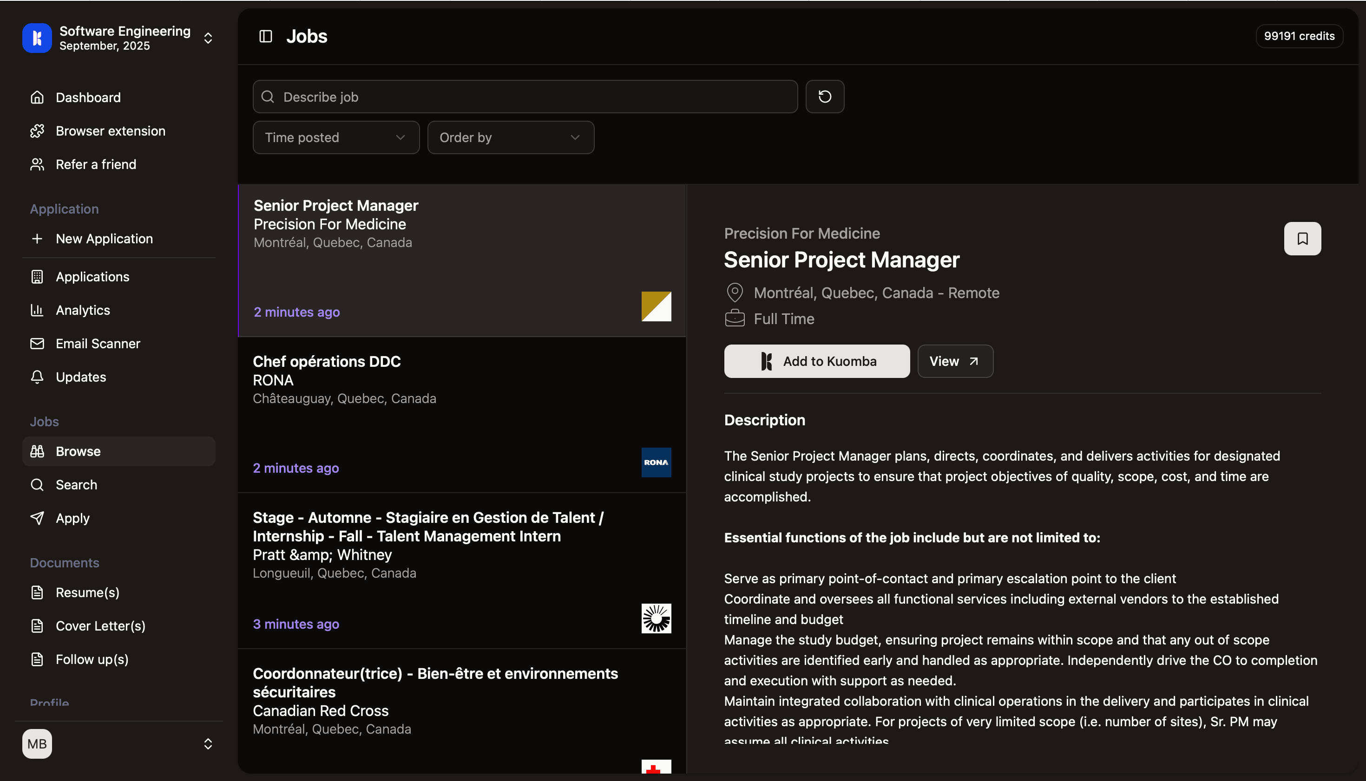
Task: Open the Time posted dropdown
Action: pyautogui.click(x=336, y=137)
